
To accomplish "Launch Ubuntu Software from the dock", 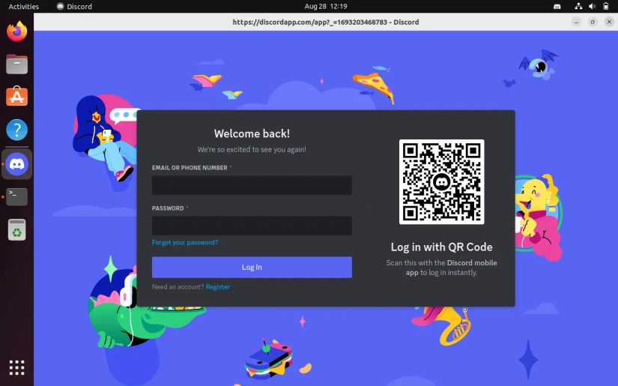I will tap(17, 97).
